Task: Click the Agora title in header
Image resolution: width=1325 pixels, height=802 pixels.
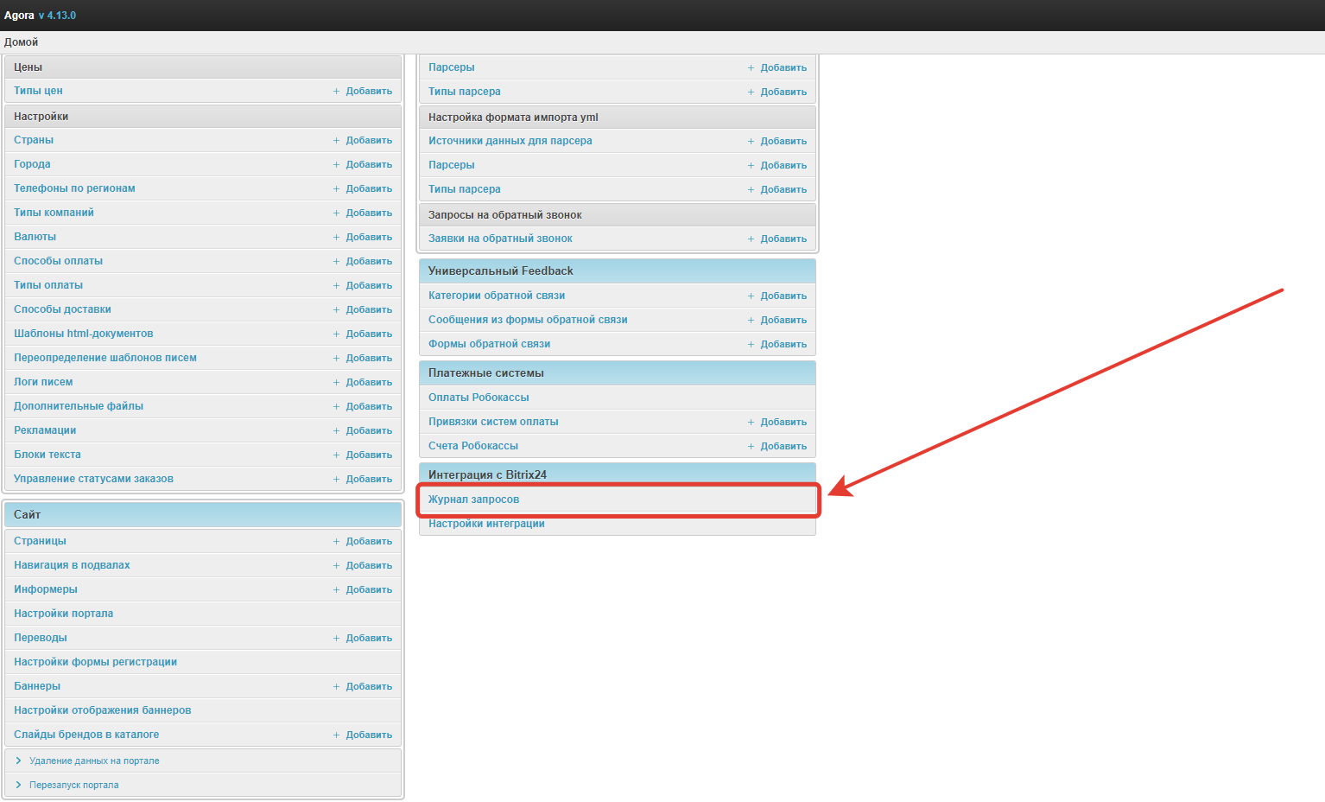Action: [x=19, y=16]
